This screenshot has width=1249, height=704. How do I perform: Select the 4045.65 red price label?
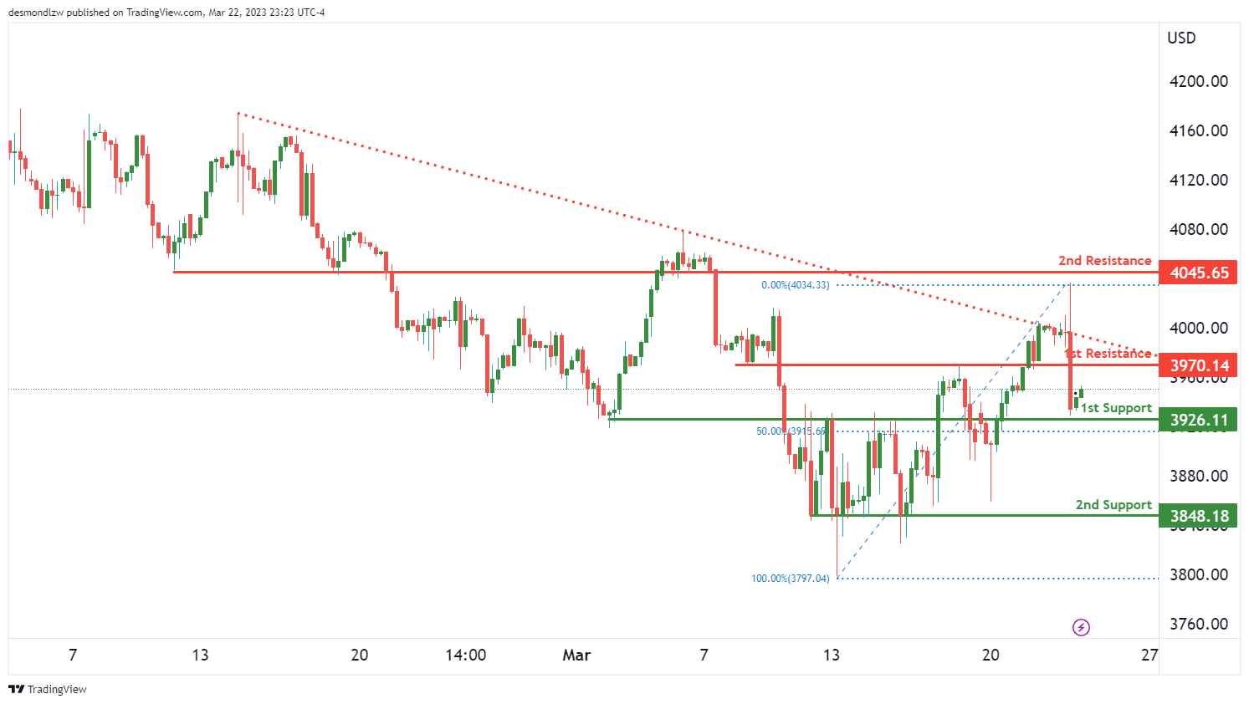[x=1199, y=273]
